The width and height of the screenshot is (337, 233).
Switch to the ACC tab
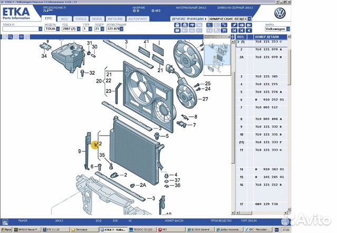click(64, 19)
